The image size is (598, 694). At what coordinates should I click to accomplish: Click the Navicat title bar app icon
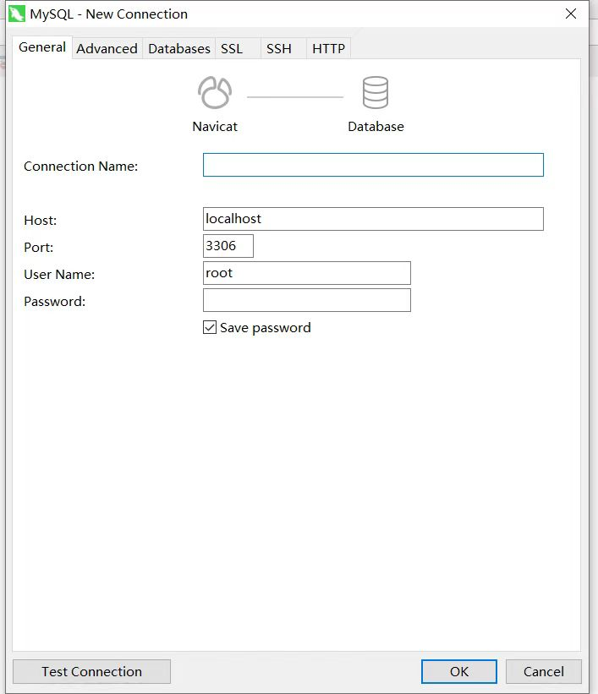pos(17,14)
